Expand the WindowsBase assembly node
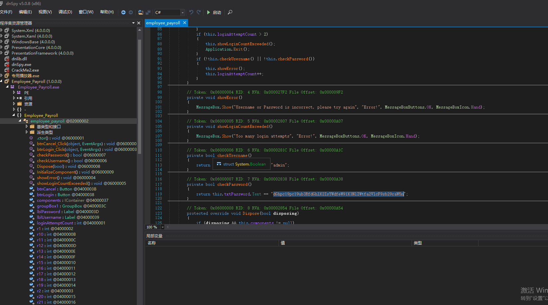The height and width of the screenshot is (305, 548). (2, 42)
